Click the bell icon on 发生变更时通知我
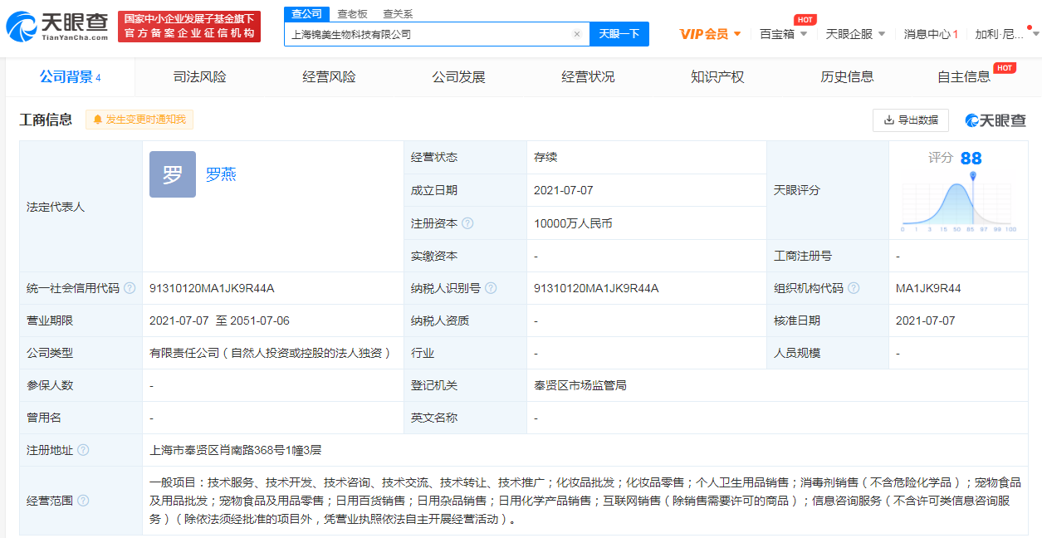The image size is (1042, 538). click(x=98, y=120)
